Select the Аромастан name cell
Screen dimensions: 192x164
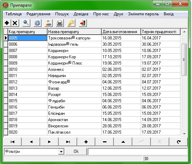tap(74, 120)
